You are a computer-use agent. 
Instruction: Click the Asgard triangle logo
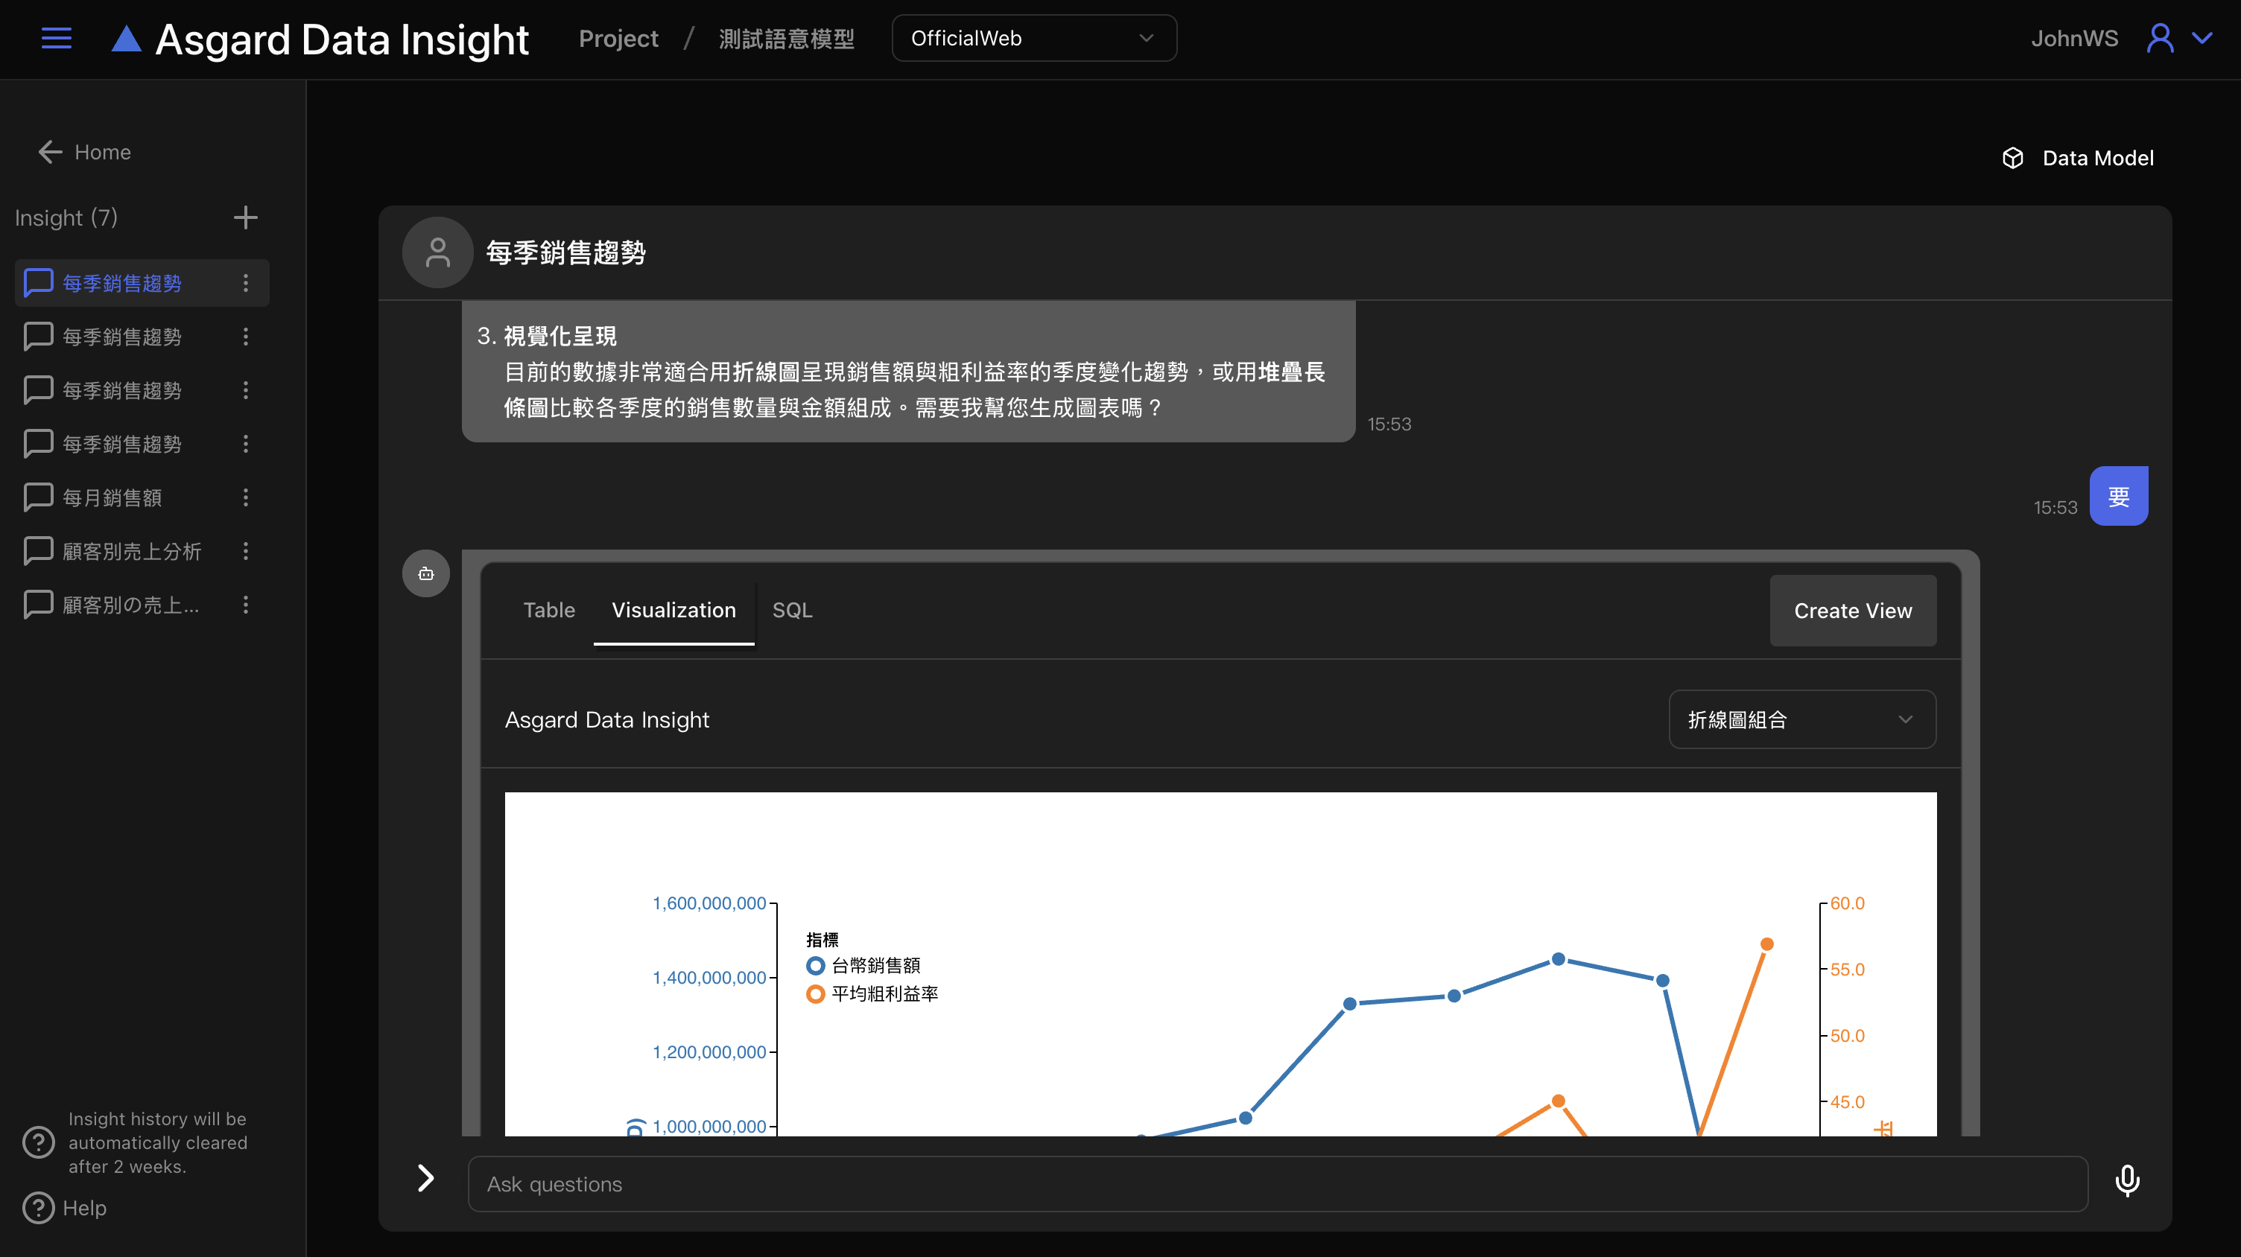point(126,39)
